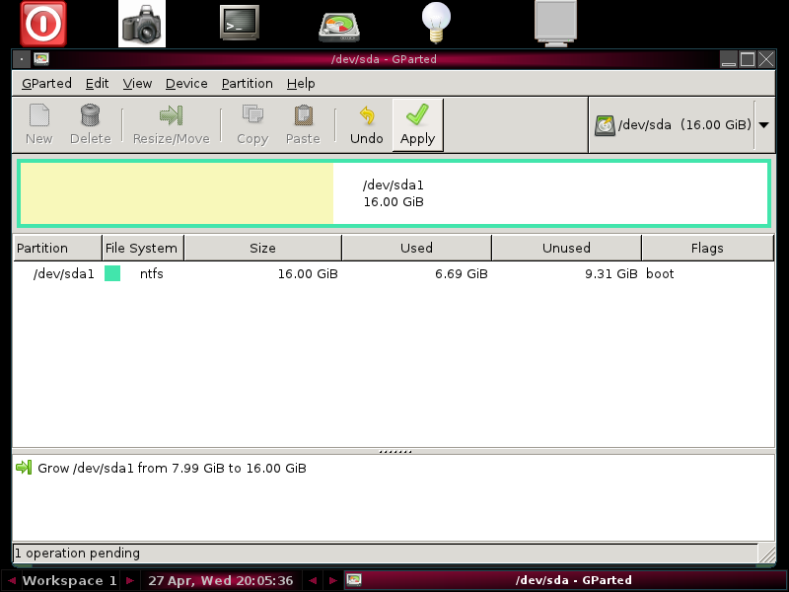
Task: Select the /dev/sda (16.00 GiB) combo box
Action: click(681, 125)
